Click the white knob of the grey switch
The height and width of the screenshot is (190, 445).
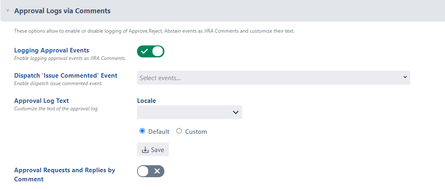(143, 171)
